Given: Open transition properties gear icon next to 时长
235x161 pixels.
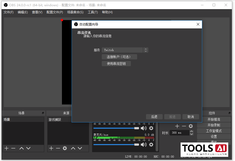Looking at the screenshot, I should coord(190,126).
